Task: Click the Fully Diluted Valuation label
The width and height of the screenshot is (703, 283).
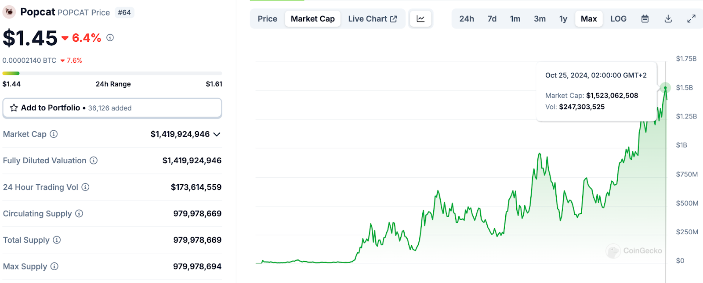Action: (x=44, y=161)
